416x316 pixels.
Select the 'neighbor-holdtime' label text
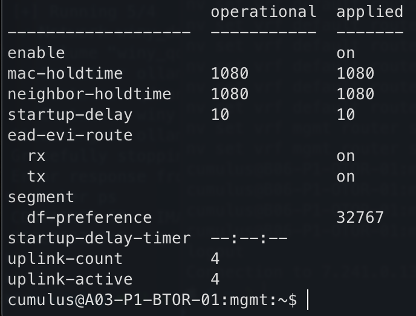pyautogui.click(x=89, y=94)
